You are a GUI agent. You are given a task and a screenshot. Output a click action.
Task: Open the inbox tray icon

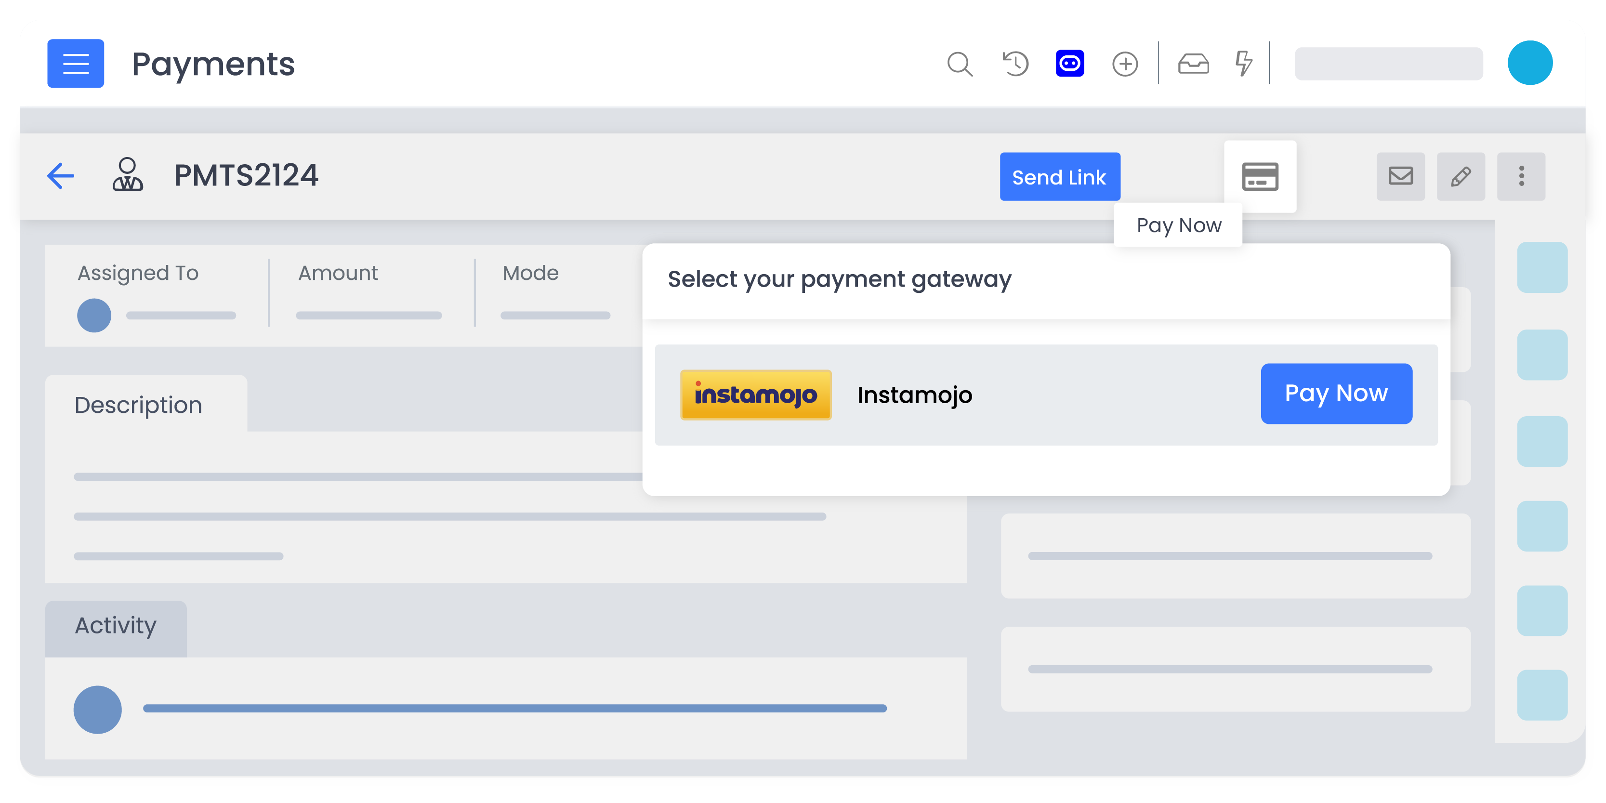pos(1193,64)
